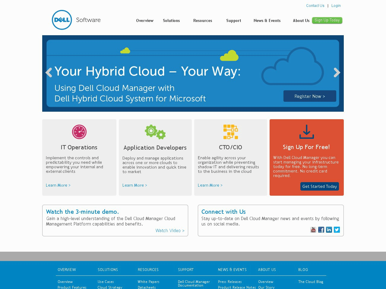
Task: Click the 'Watch the 3-minute demo.' heading
Action: tap(83, 212)
